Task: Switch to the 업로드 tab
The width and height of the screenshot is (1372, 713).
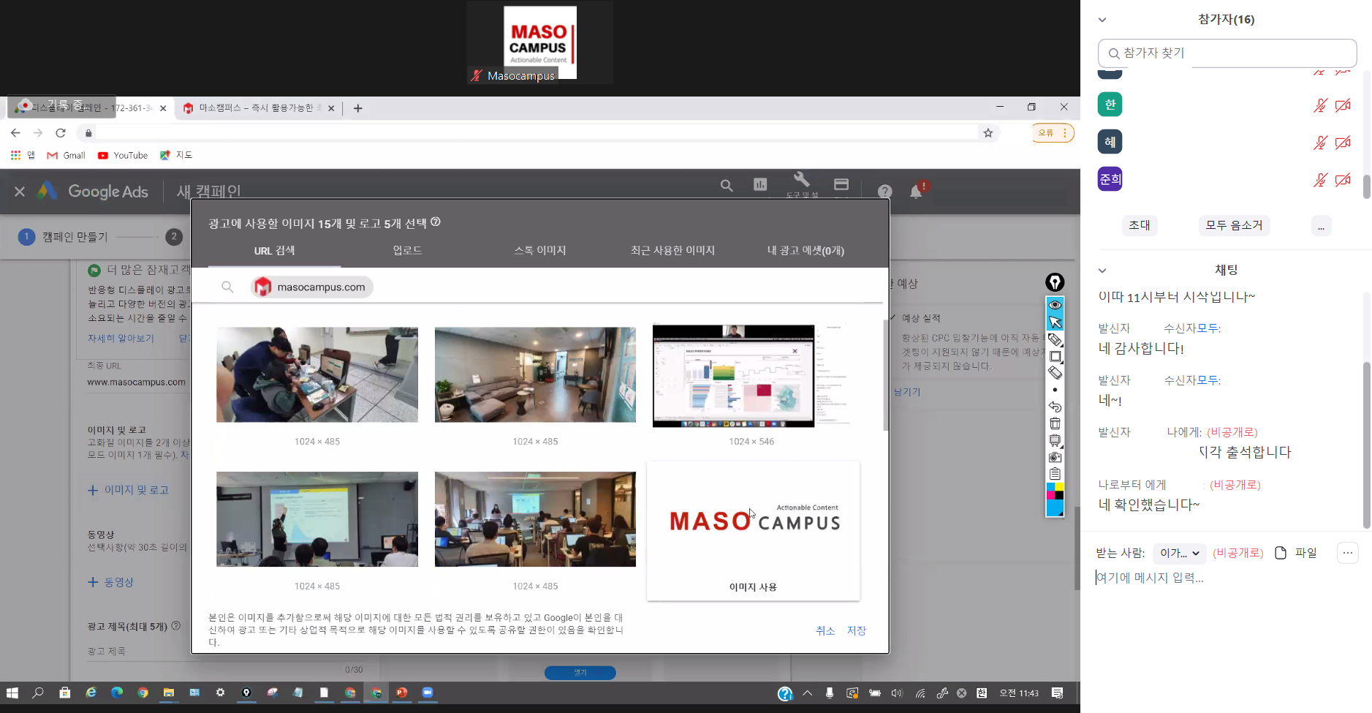Action: click(407, 250)
